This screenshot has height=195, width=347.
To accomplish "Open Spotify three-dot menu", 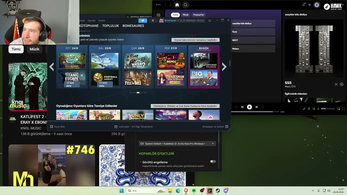I will 158,5.
